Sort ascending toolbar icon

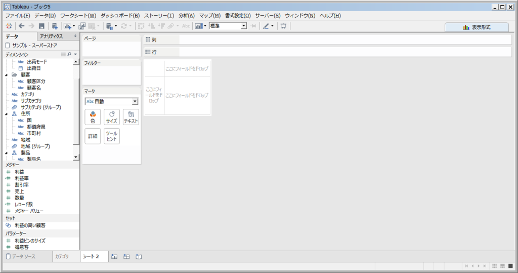151,26
